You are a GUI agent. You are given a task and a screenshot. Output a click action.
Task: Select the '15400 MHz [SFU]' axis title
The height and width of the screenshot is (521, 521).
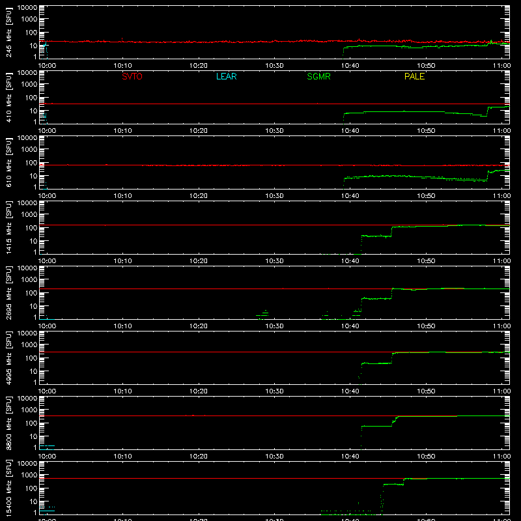coord(8,488)
